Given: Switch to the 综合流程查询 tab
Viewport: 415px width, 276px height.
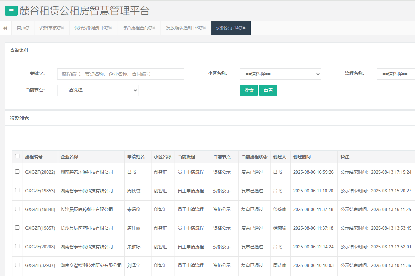Looking at the screenshot, I should click(135, 28).
